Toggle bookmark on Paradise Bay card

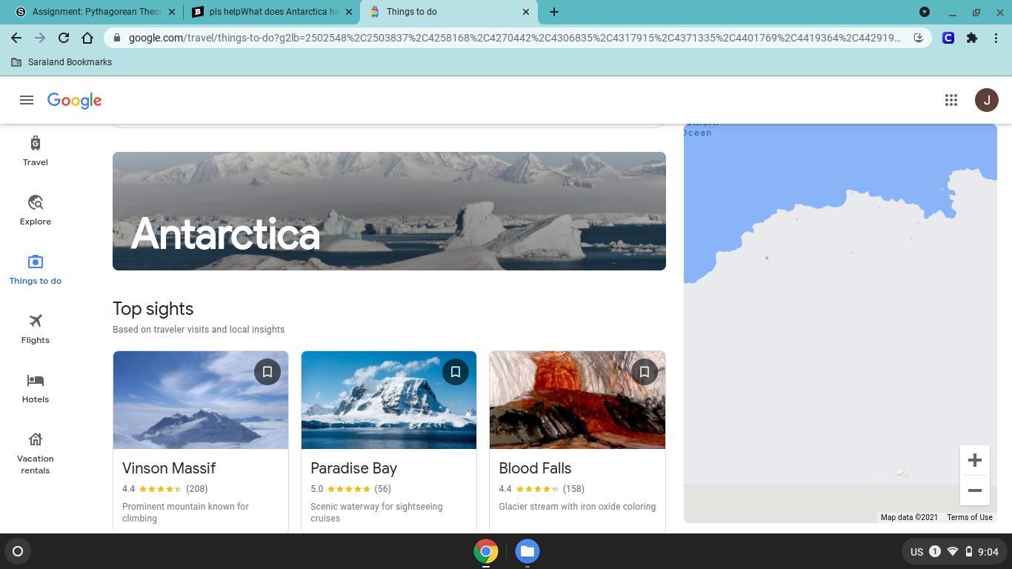[x=456, y=372]
